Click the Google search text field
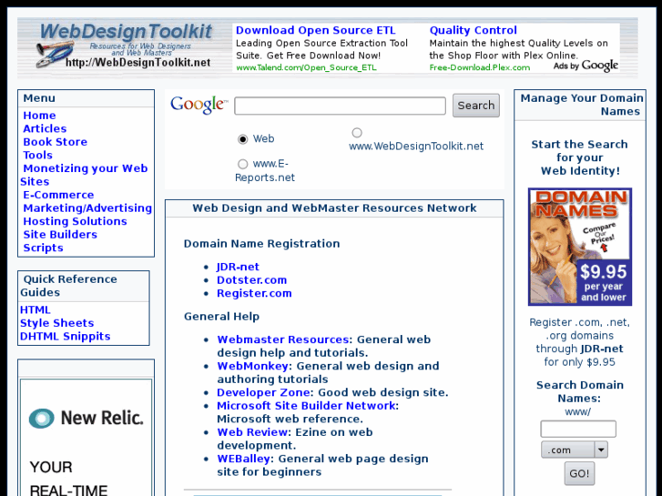Image resolution: width=662 pixels, height=496 pixels. (x=340, y=106)
